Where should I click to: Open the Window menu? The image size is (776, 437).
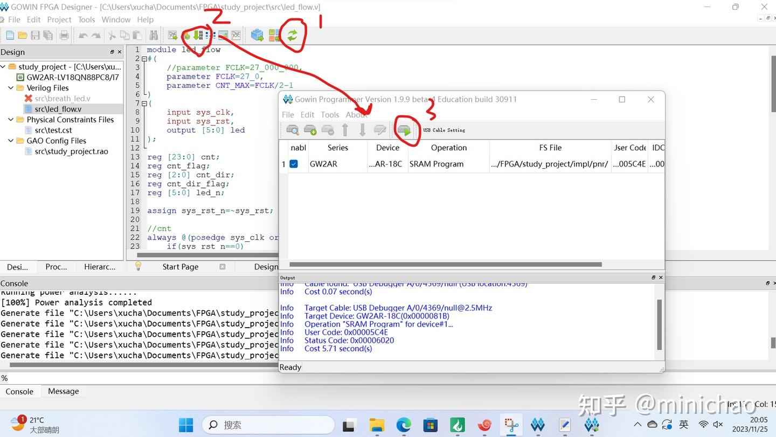click(116, 19)
